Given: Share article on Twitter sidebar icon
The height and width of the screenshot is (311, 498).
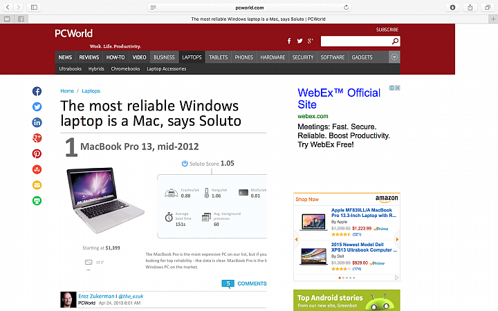Looking at the screenshot, I should tap(37, 107).
